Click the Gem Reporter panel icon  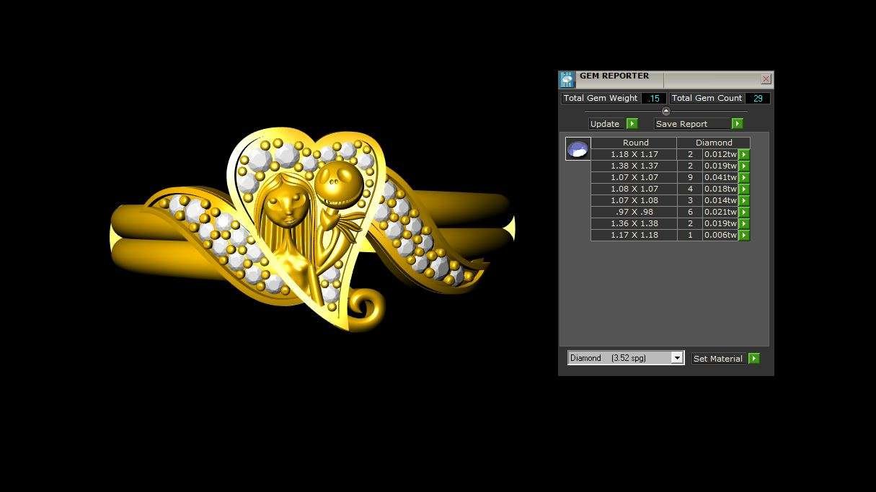click(x=567, y=79)
